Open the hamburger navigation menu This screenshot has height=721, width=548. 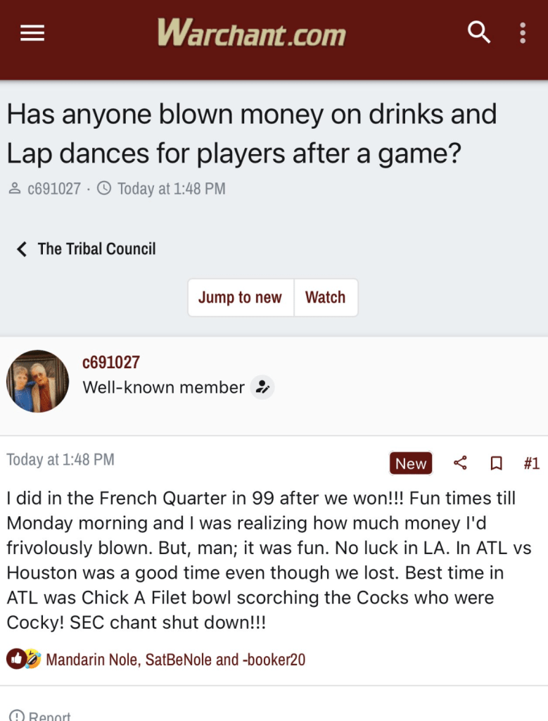pos(32,33)
